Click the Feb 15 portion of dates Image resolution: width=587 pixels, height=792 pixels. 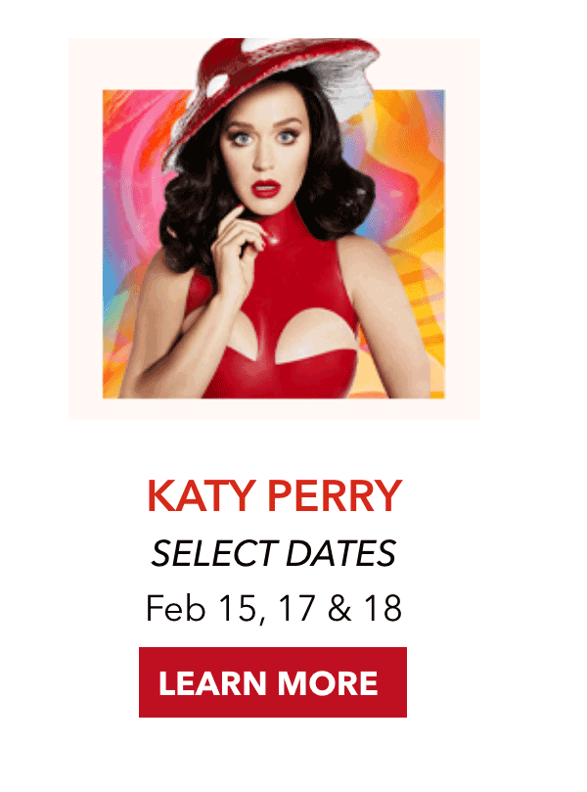(202, 609)
